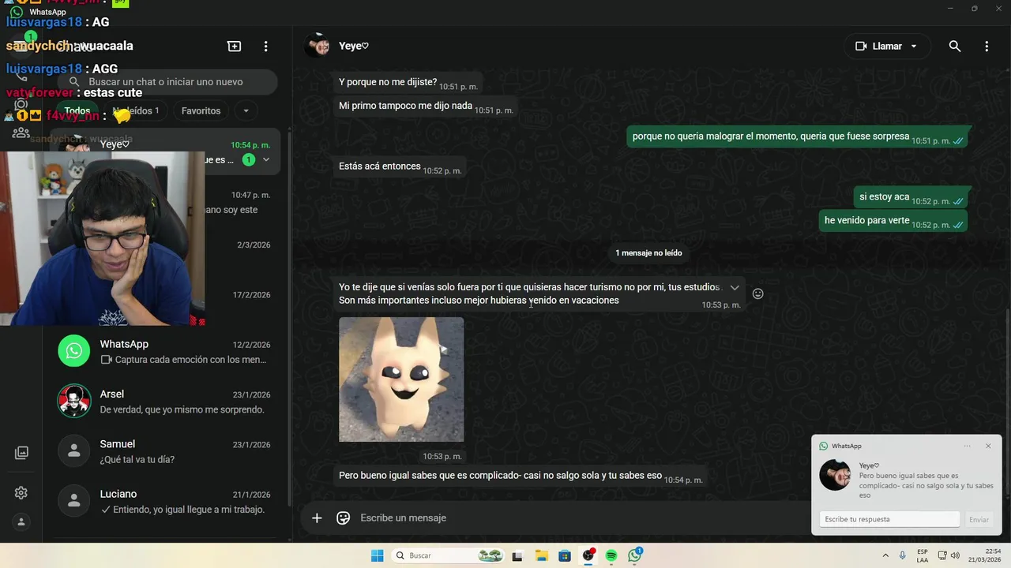Open the sticker image in conversation
The width and height of the screenshot is (1011, 568).
pos(401,379)
